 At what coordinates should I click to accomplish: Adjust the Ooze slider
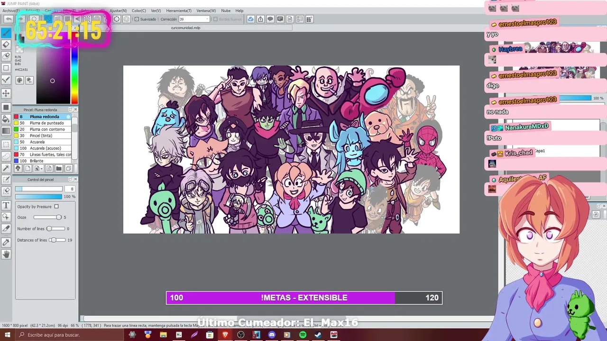tap(47, 217)
